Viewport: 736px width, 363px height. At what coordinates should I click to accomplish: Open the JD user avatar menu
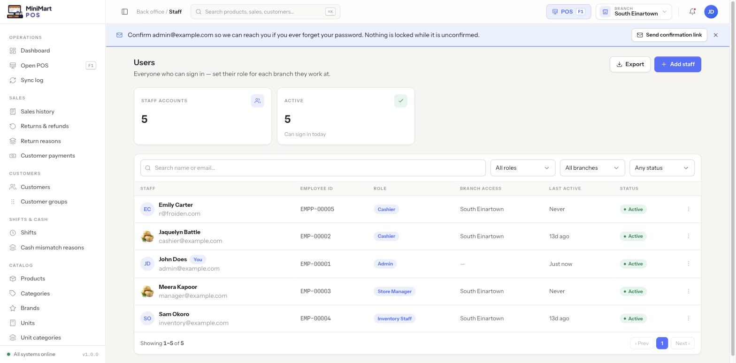pos(711,12)
